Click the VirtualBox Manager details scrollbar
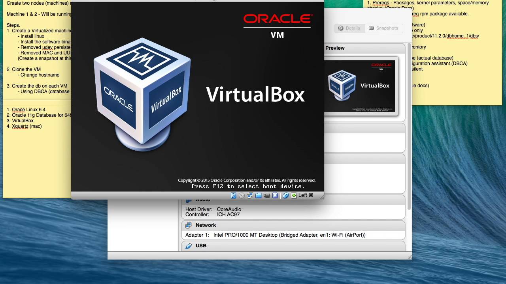Screen dimensions: 506x284 (x=409, y=126)
